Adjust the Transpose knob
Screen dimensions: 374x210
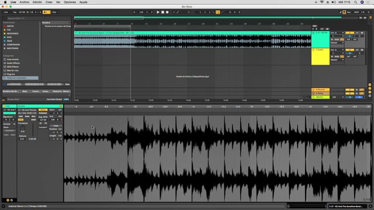click(23, 128)
